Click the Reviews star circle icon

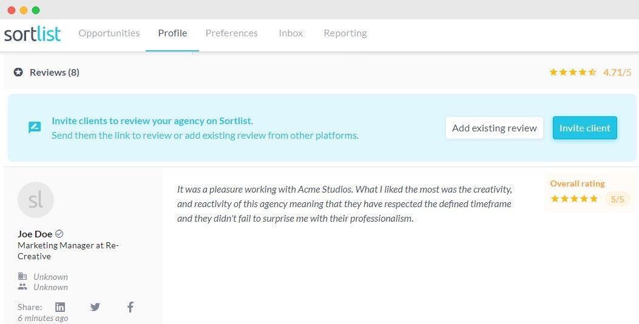coord(18,72)
